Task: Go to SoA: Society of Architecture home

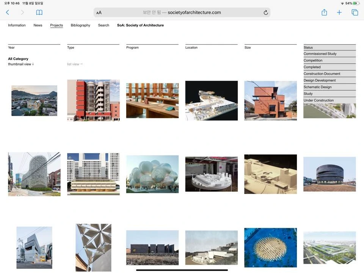Action: [140, 25]
